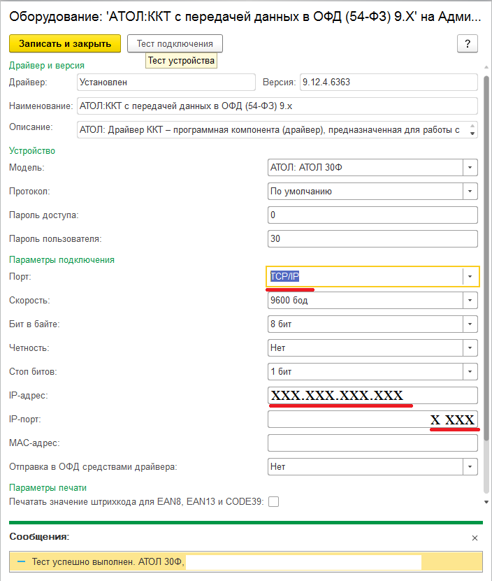492x581 pixels.
Task: Click into the IP-адрес field
Action: [372, 395]
